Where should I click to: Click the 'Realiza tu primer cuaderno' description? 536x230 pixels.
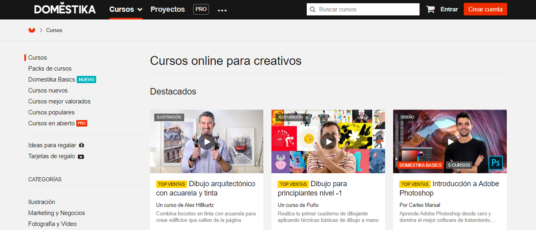coord(328,217)
